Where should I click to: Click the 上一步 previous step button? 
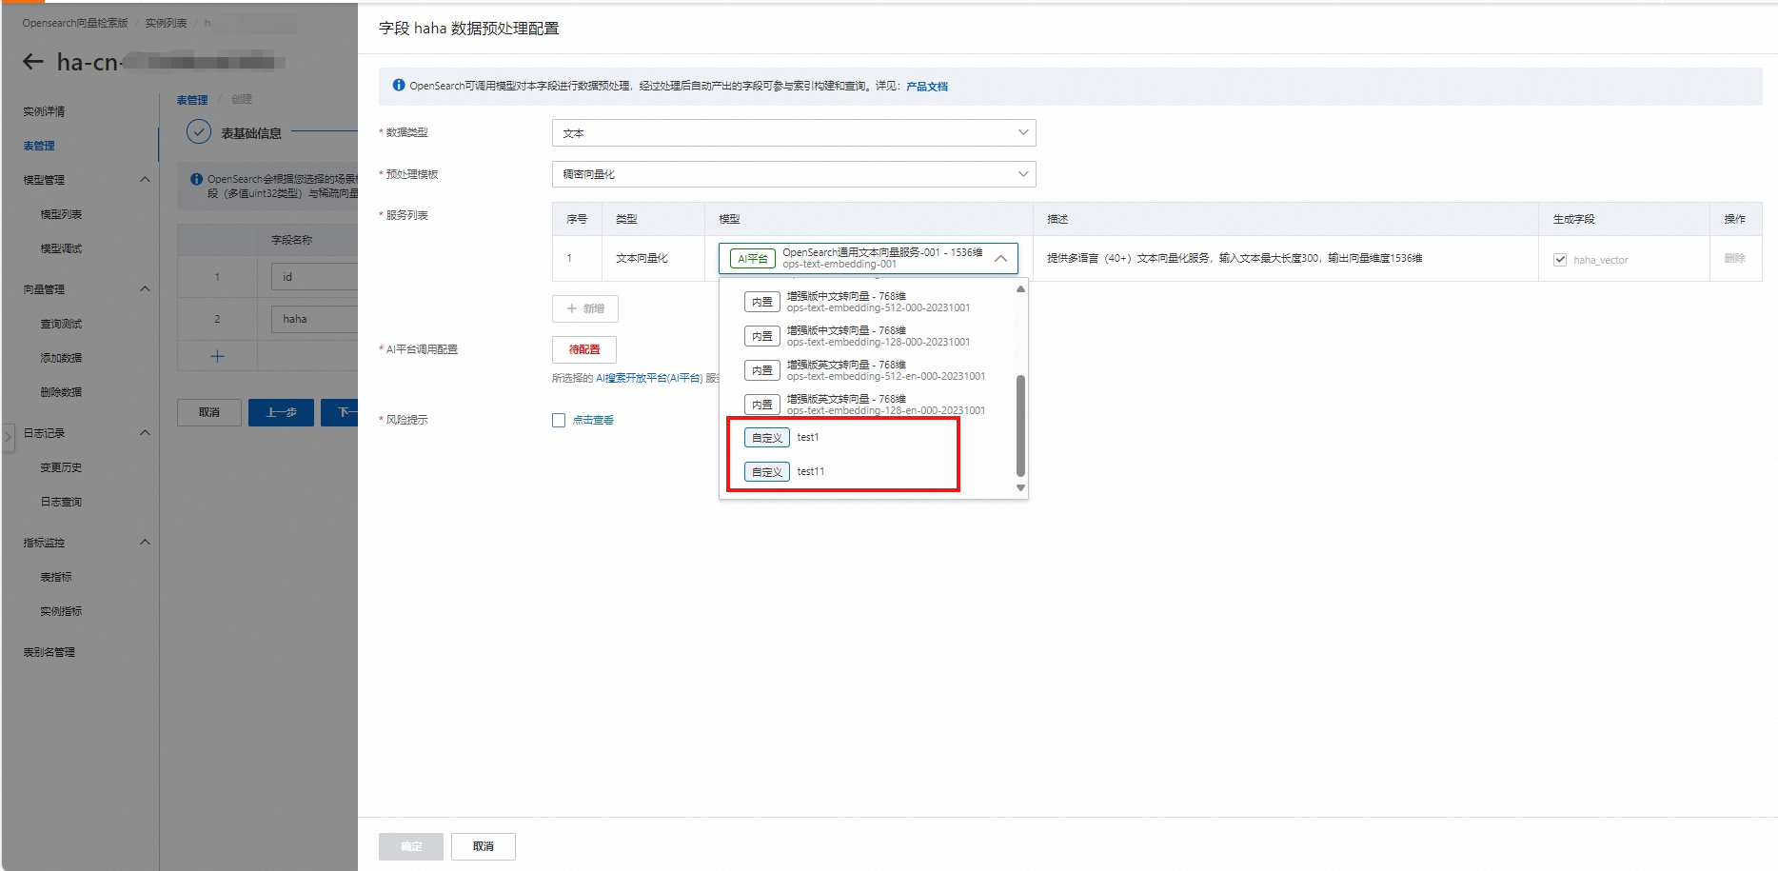[x=281, y=412]
